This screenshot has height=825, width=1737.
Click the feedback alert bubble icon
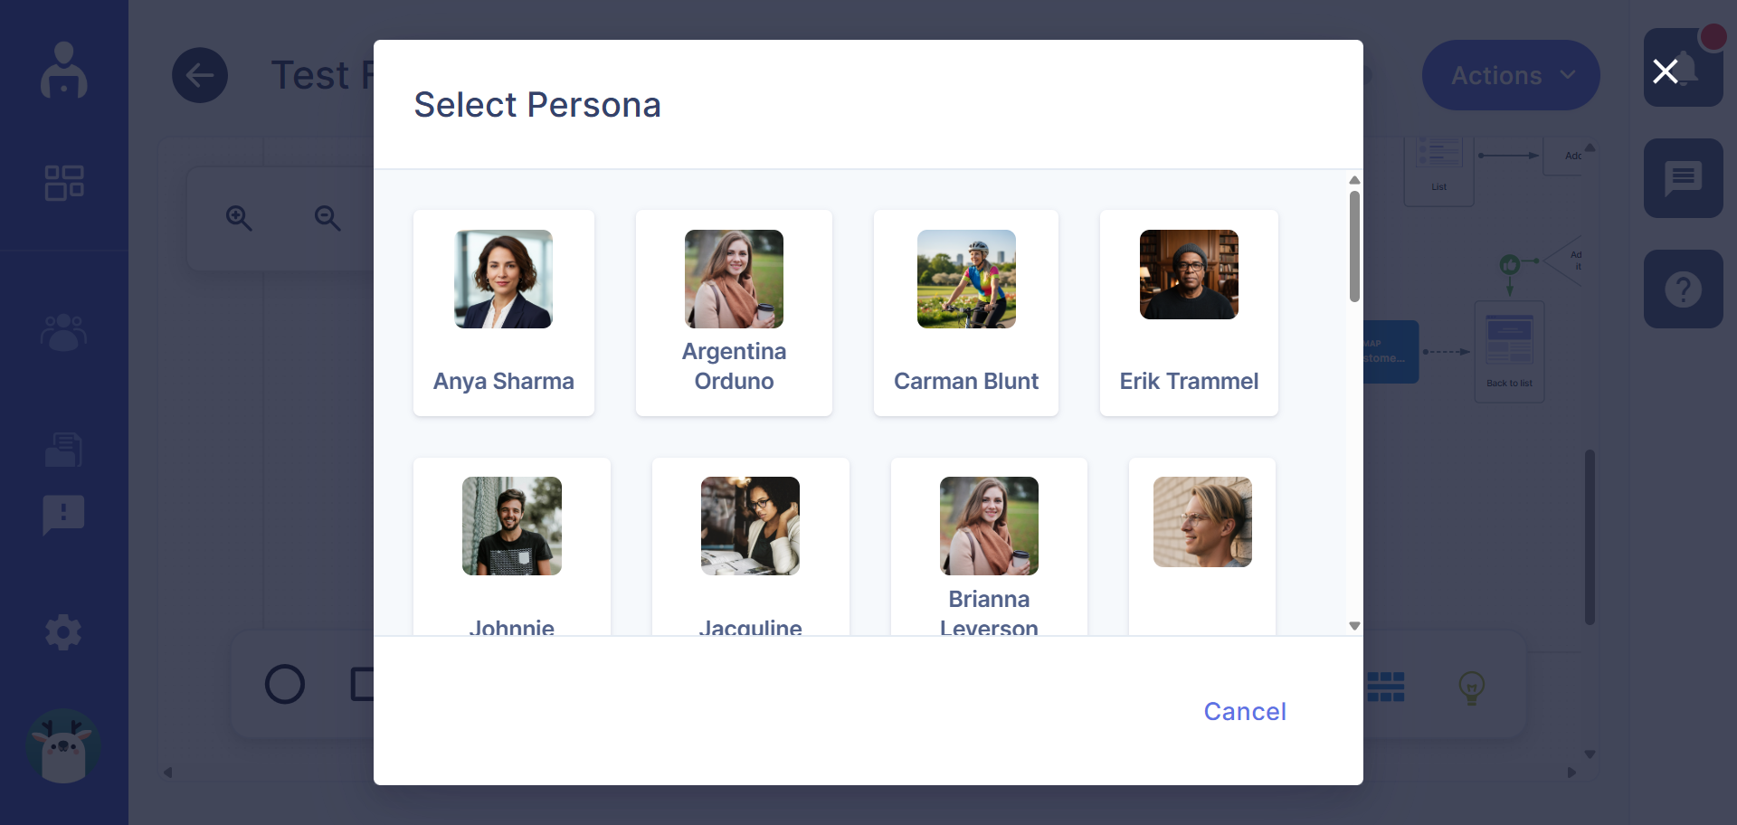(x=64, y=515)
